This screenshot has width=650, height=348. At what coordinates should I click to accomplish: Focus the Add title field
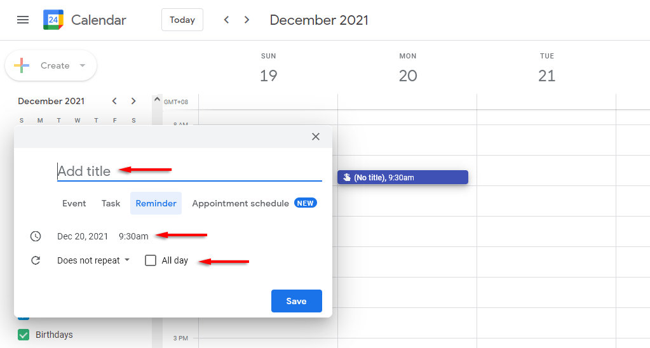(x=189, y=171)
